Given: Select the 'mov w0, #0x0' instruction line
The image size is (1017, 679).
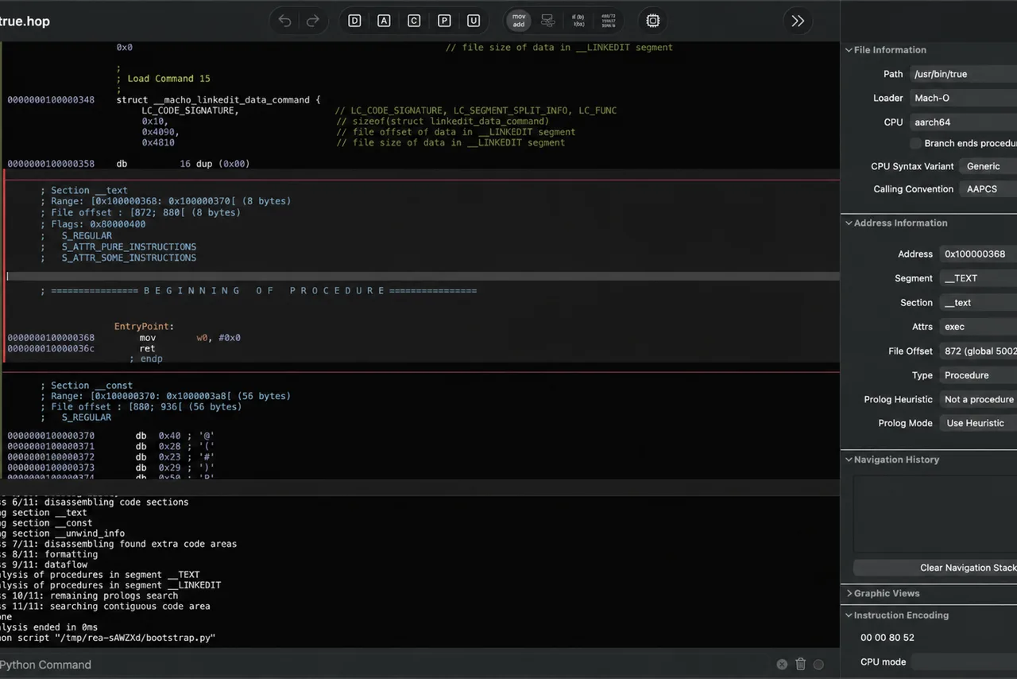Looking at the screenshot, I should click(190, 338).
